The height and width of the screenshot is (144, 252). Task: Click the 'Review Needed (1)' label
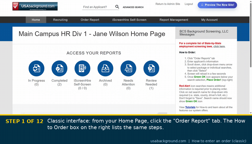pos(151,84)
